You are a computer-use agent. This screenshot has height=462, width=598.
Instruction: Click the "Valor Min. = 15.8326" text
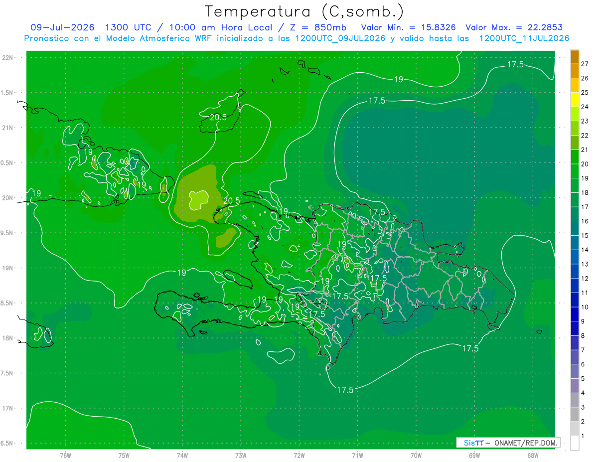(x=408, y=27)
